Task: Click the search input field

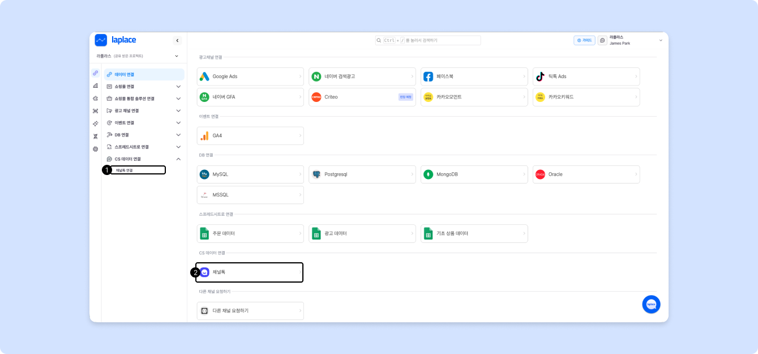Action: pyautogui.click(x=428, y=40)
